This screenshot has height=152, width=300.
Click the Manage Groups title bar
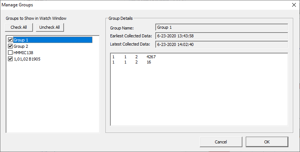point(112,5)
